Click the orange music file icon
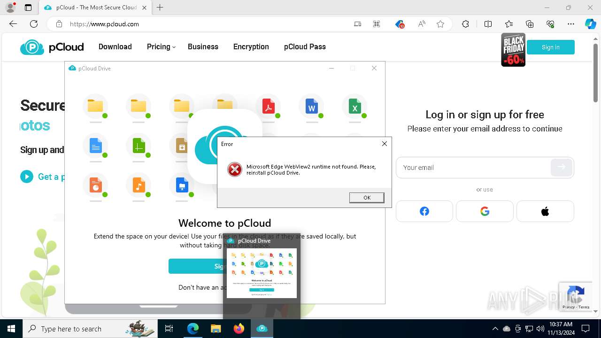Image resolution: width=601 pixels, height=338 pixels. tap(139, 185)
